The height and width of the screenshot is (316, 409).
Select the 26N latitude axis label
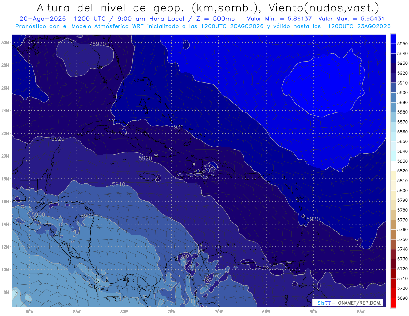[5, 88]
